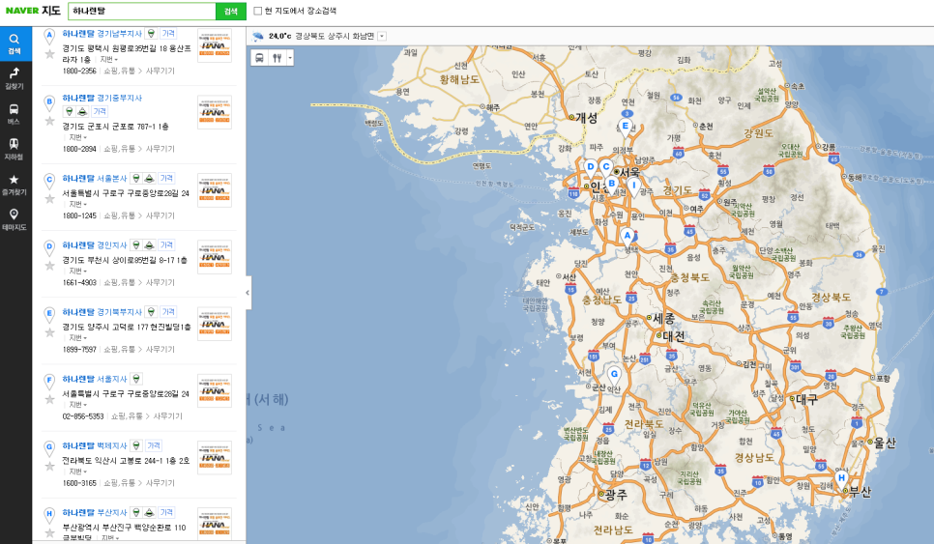Expand 지번 dropdown for 경기북부지사 address

[x=77, y=337]
